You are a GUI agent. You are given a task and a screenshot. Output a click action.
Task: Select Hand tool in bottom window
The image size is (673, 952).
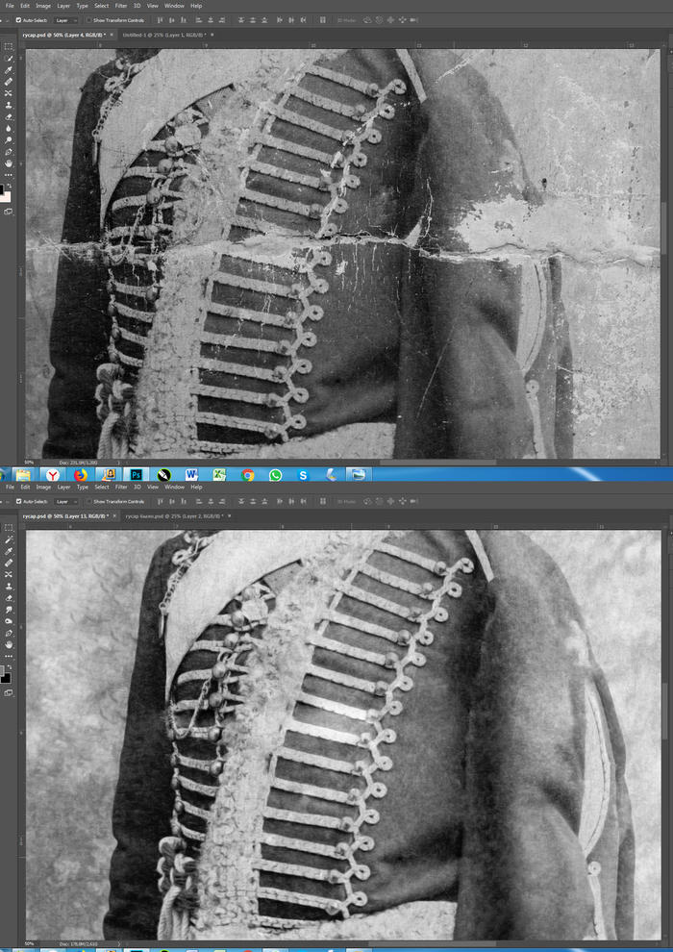pos(9,644)
